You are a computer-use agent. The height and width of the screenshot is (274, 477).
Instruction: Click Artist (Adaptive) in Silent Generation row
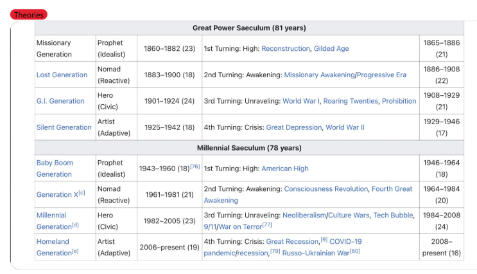[116, 127]
